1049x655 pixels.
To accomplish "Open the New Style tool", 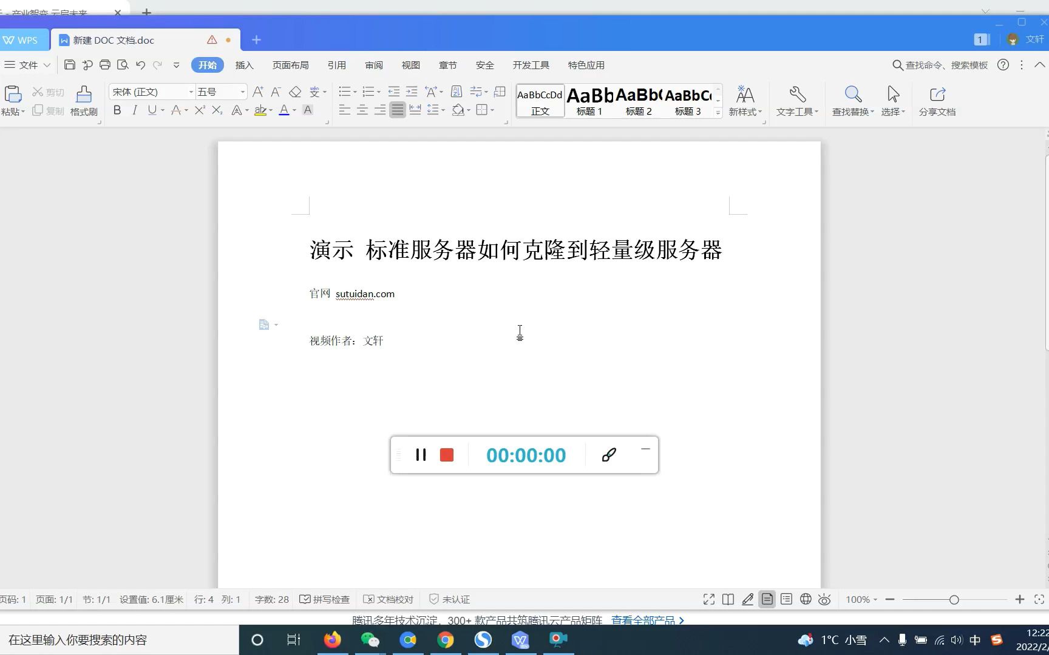I will (745, 101).
